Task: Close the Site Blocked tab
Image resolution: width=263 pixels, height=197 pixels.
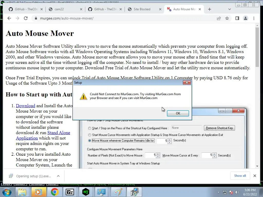Action: [160, 9]
